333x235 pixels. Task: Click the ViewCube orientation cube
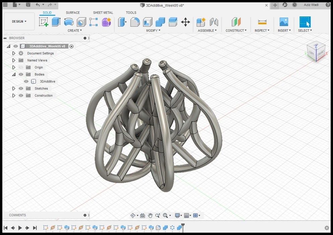(316, 52)
